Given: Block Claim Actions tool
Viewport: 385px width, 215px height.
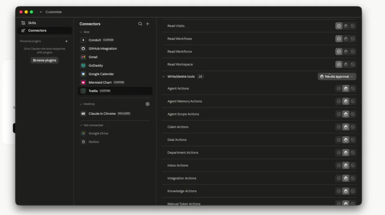Looking at the screenshot, I should [x=353, y=127].
